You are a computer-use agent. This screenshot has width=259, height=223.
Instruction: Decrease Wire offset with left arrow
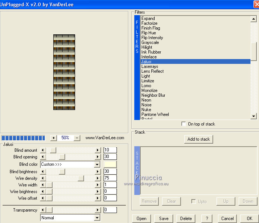[43, 198]
